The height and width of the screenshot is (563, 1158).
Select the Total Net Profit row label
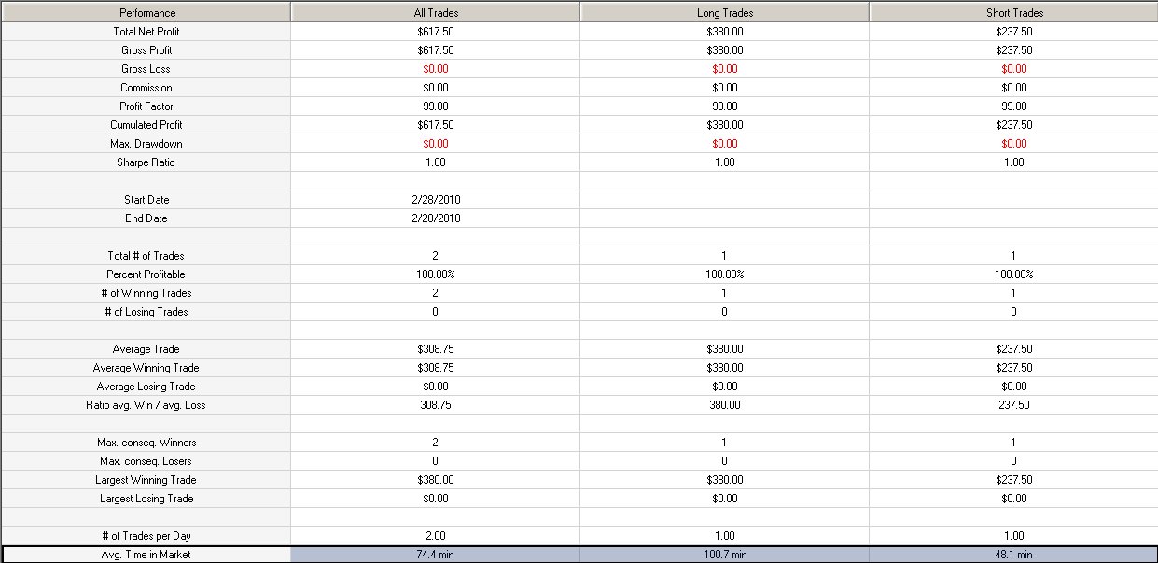(x=146, y=32)
